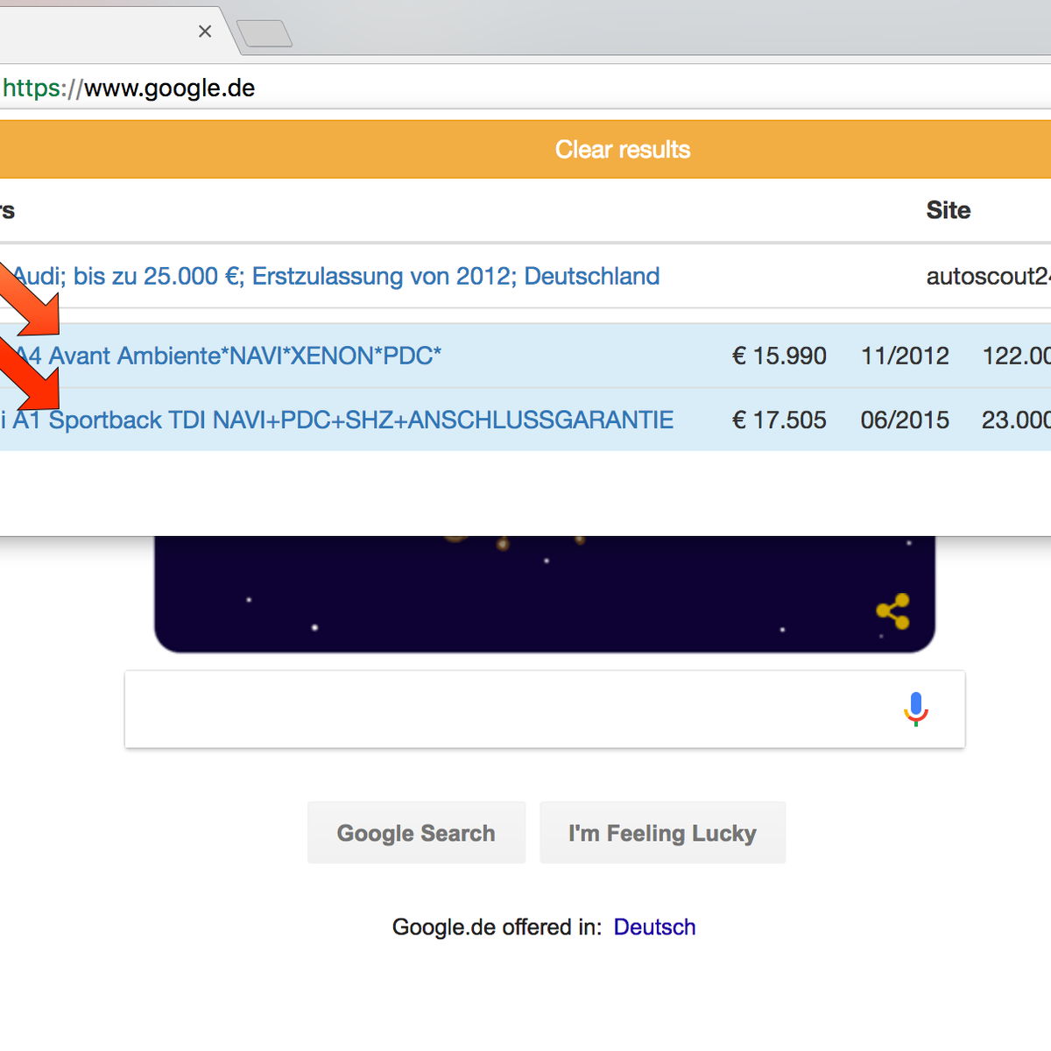This screenshot has width=1051, height=1051.
Task: Open the A1 Sportback TDI listing
Action: (x=337, y=420)
